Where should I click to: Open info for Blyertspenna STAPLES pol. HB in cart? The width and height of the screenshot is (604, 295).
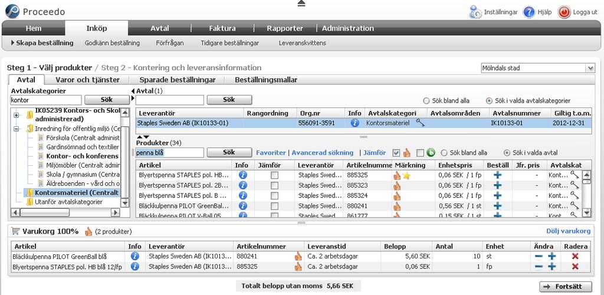tap(134, 266)
